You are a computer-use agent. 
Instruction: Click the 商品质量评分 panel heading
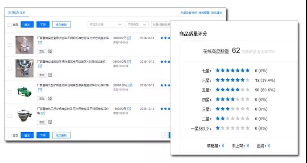point(193,33)
